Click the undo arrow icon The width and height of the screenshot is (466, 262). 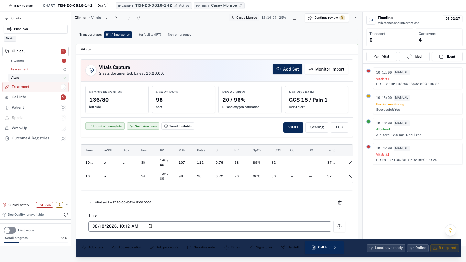coord(129,18)
